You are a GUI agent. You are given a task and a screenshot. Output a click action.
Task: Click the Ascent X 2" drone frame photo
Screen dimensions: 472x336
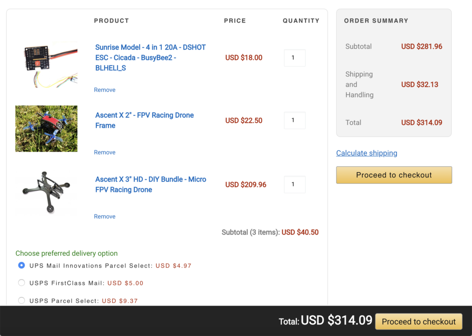[x=46, y=129]
